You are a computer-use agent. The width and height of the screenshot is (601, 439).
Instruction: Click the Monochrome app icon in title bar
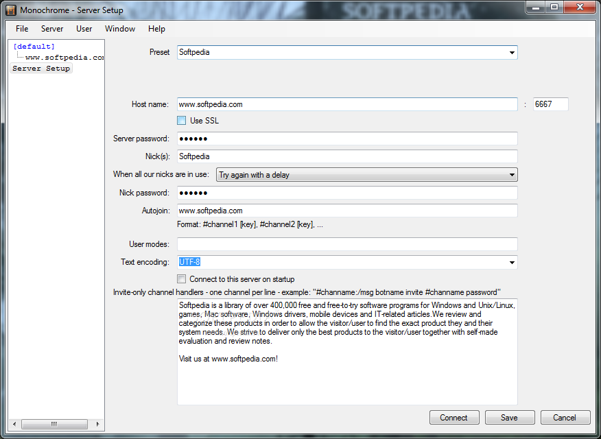point(11,10)
